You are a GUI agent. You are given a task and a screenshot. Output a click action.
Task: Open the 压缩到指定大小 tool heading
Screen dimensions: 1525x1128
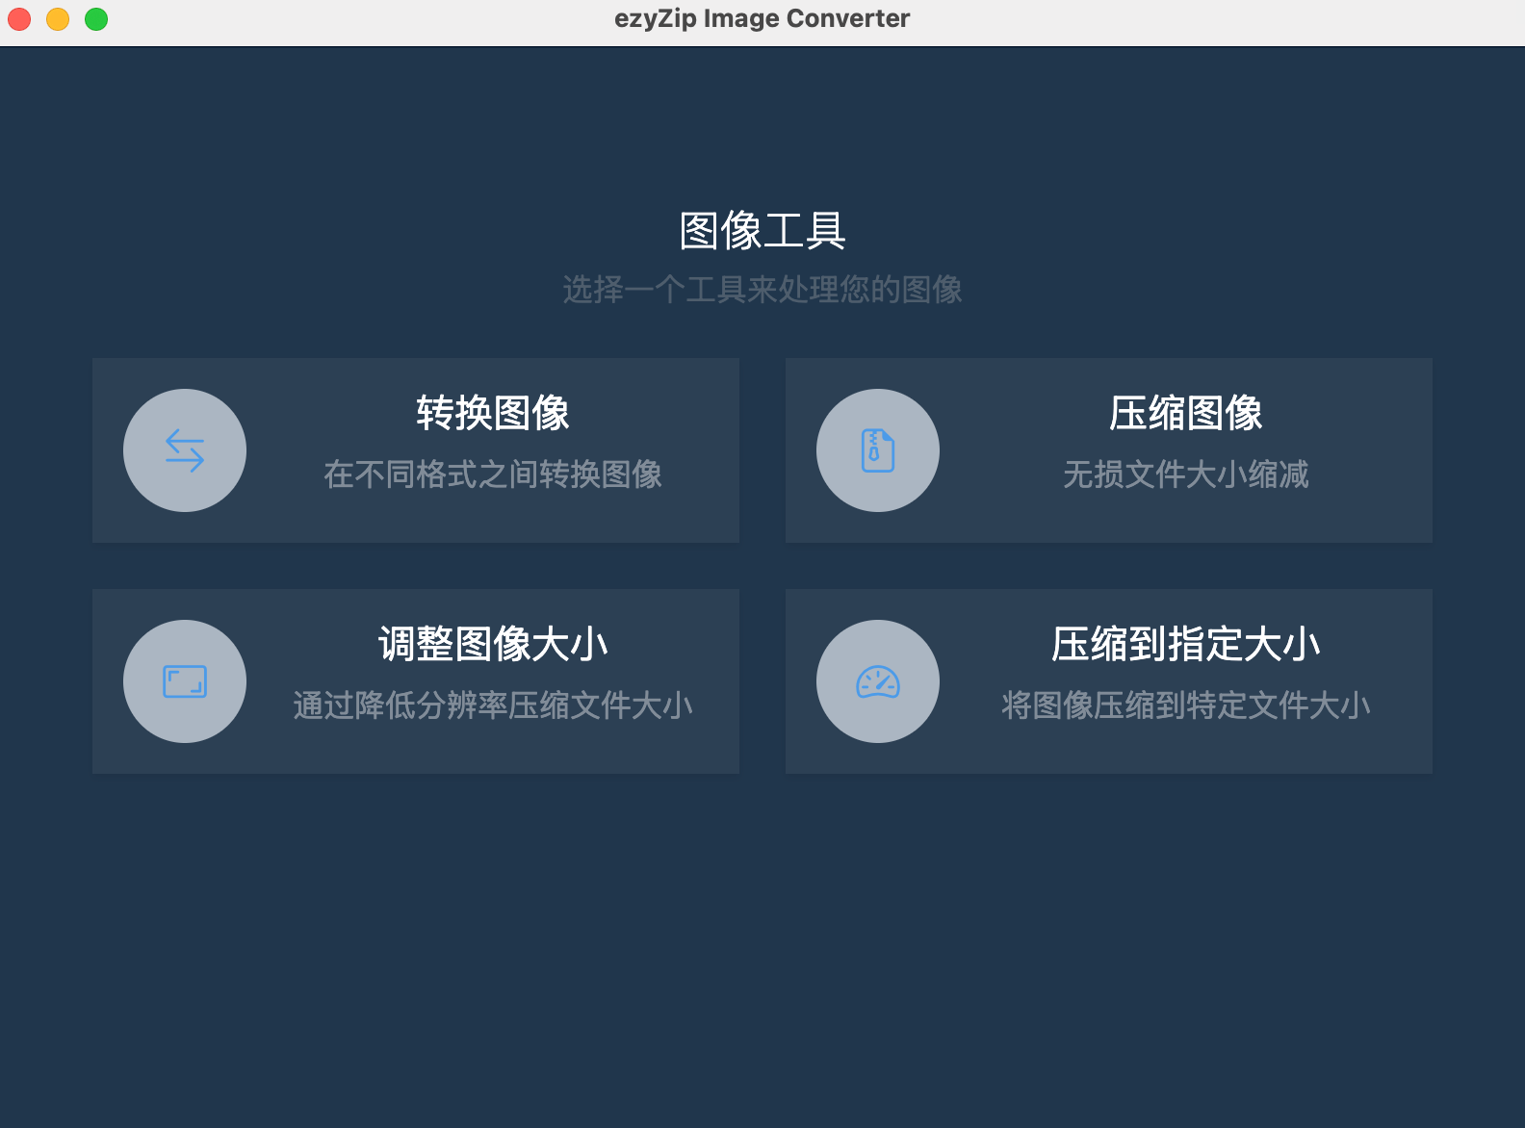click(1186, 644)
